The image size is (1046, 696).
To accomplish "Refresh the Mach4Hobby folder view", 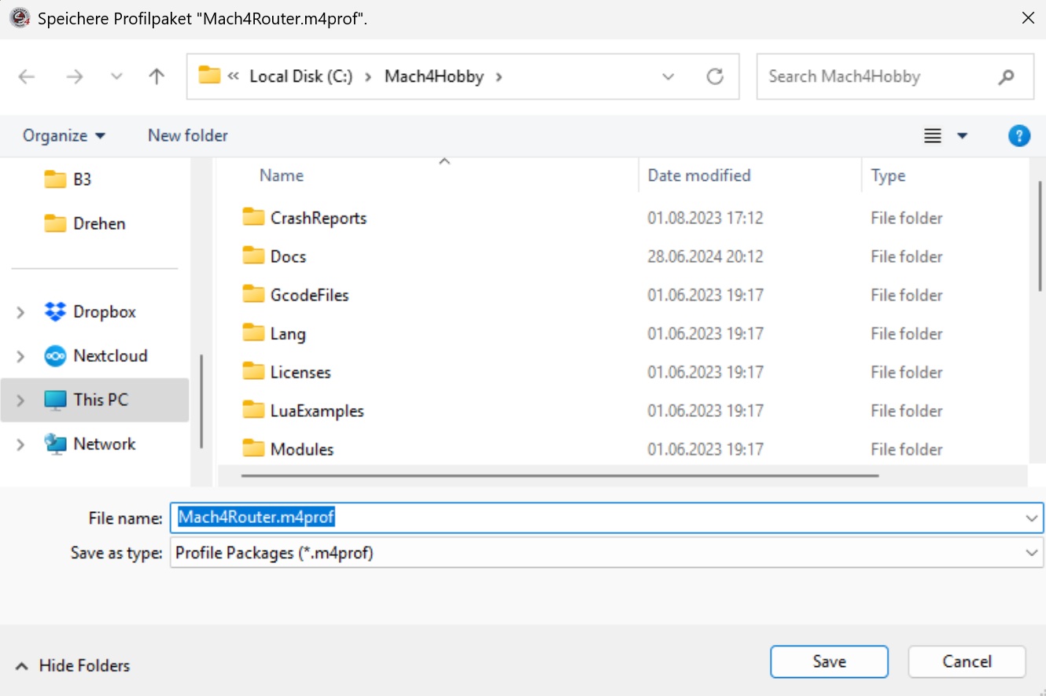I will (715, 76).
